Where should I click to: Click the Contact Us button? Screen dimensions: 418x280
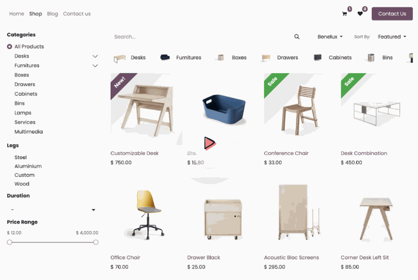pos(392,14)
